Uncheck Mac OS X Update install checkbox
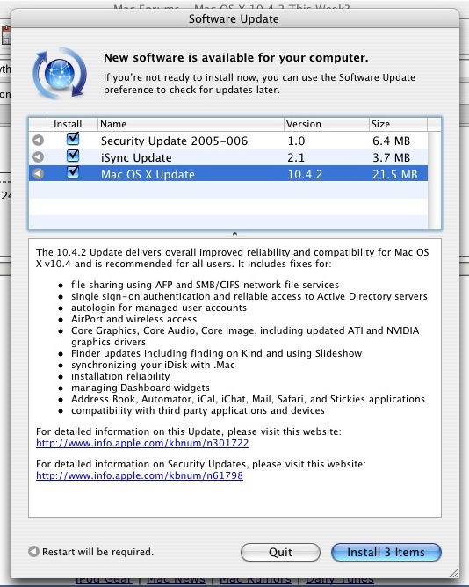 (73, 172)
